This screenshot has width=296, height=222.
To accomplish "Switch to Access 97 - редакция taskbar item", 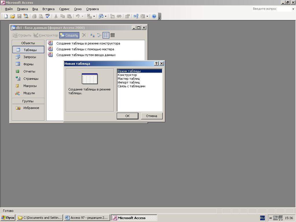I will click(x=87, y=218).
